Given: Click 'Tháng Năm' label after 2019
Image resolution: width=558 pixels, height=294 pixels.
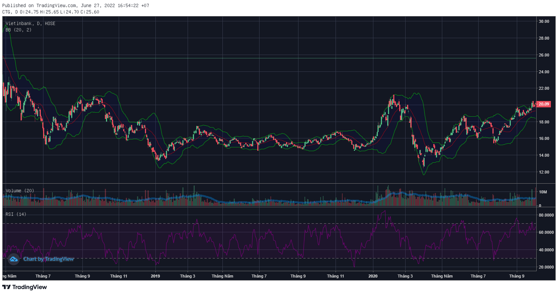Looking at the screenshot, I should pos(222,276).
